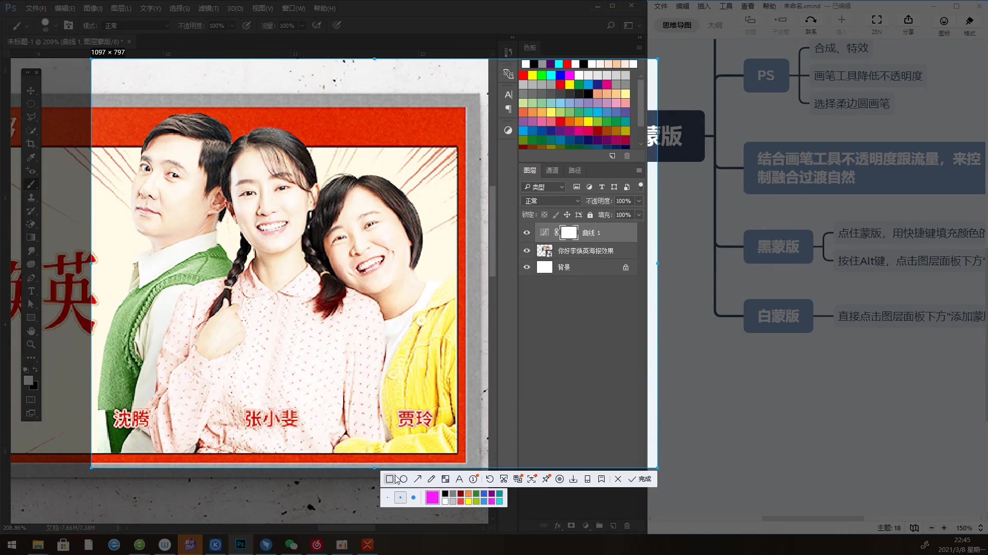
Task: Select the Crop tool in Photoshop
Action: [x=31, y=144]
